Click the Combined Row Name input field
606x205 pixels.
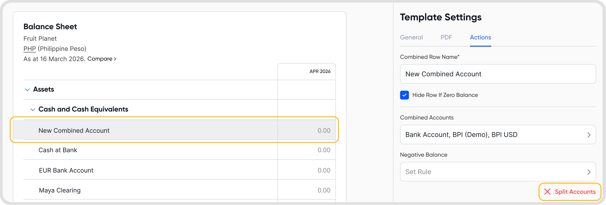[497, 74]
